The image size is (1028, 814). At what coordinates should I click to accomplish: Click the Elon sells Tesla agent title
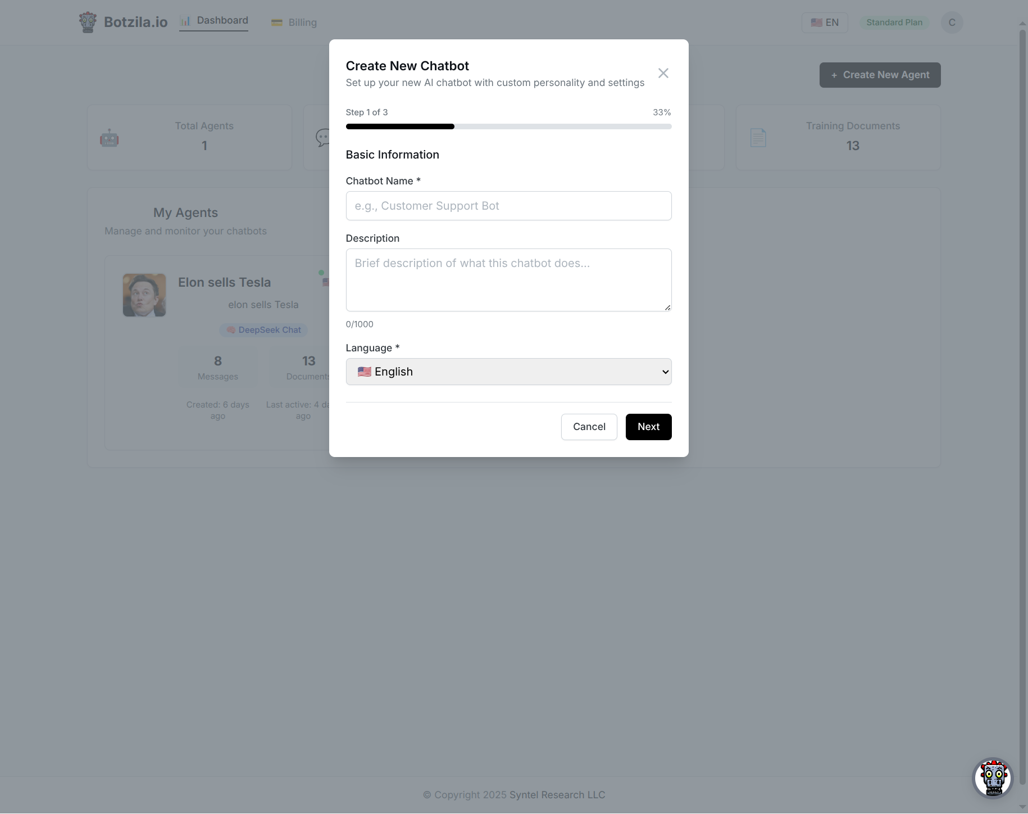click(224, 282)
